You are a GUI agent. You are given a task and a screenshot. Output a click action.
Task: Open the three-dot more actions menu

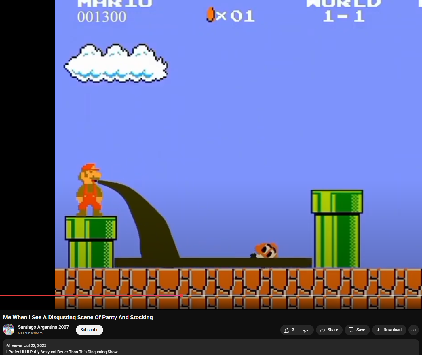pos(414,330)
